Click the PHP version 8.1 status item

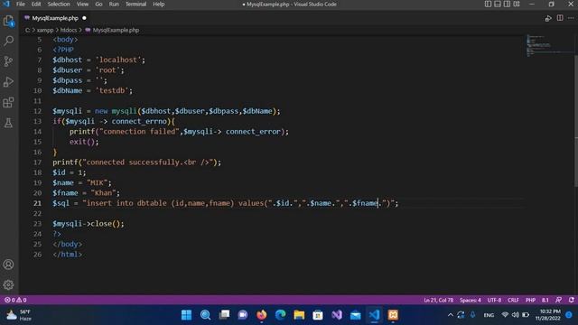click(x=545, y=300)
